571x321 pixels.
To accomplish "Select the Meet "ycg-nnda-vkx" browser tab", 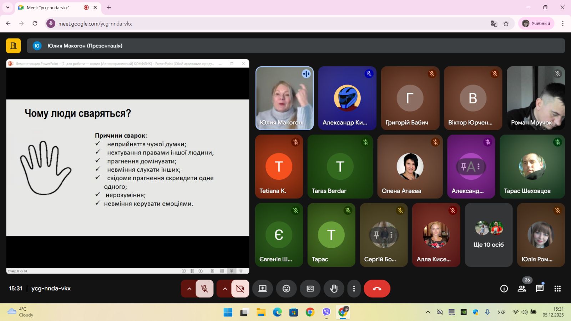I will (54, 7).
